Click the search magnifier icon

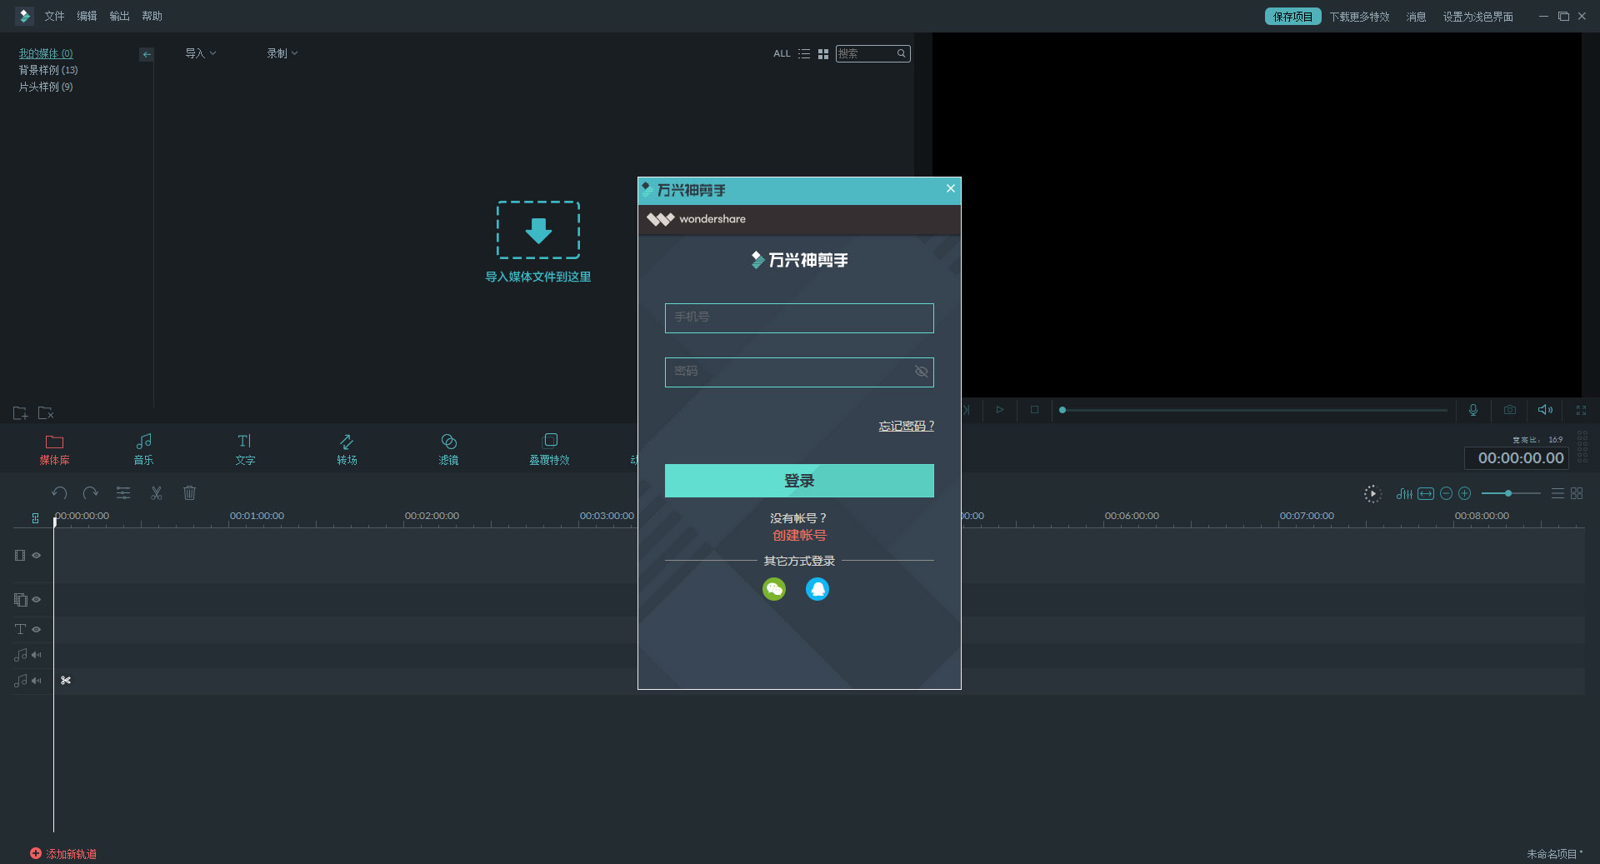pos(901,53)
